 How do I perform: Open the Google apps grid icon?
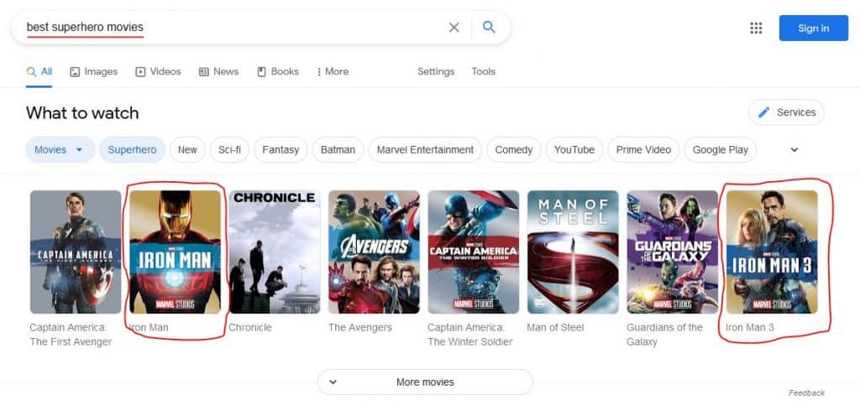756,29
